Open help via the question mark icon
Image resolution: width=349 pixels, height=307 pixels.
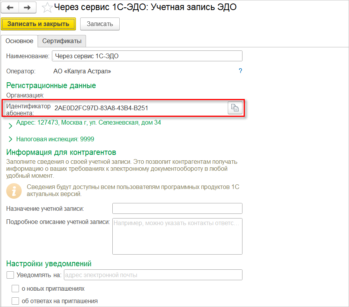click(240, 71)
